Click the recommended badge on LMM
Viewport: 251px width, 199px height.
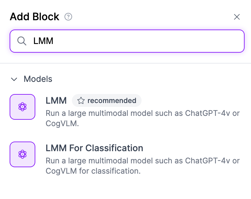click(107, 100)
